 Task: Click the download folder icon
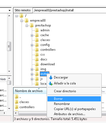pos(37,64)
